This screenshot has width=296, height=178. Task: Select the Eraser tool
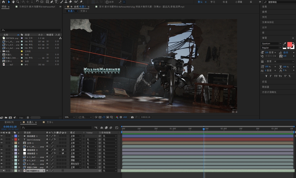70,2
